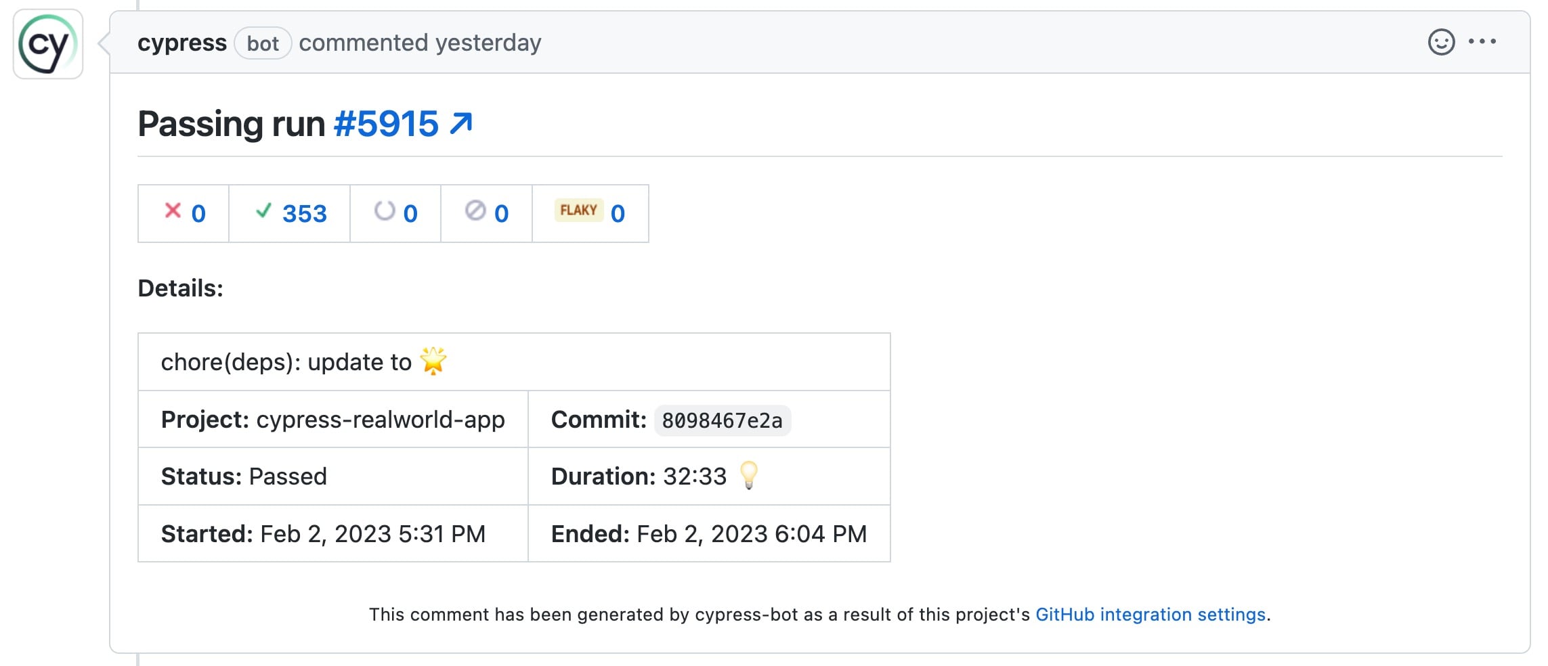
Task: Click the failed count 0
Action: pos(197,213)
